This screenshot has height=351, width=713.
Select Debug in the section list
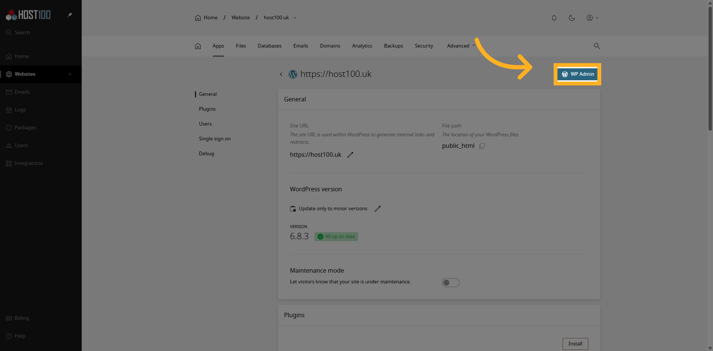pos(206,153)
